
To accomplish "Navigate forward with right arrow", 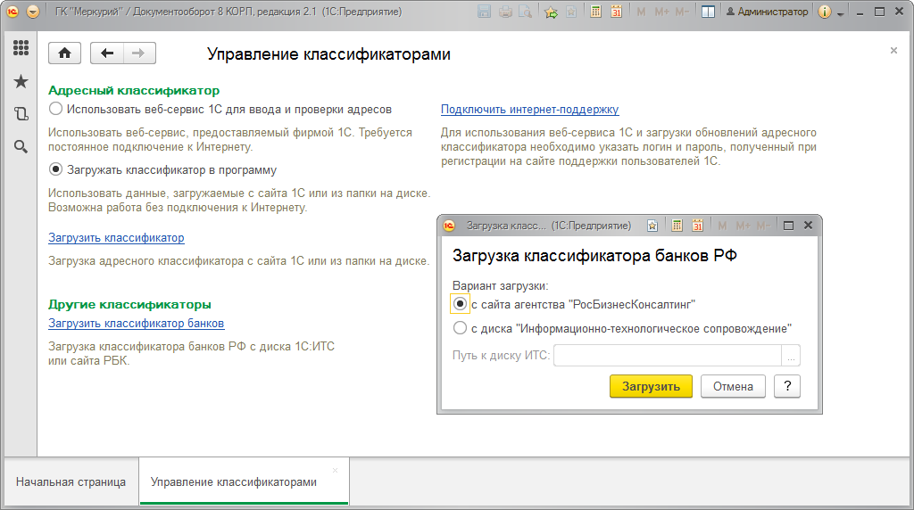I will pos(138,53).
